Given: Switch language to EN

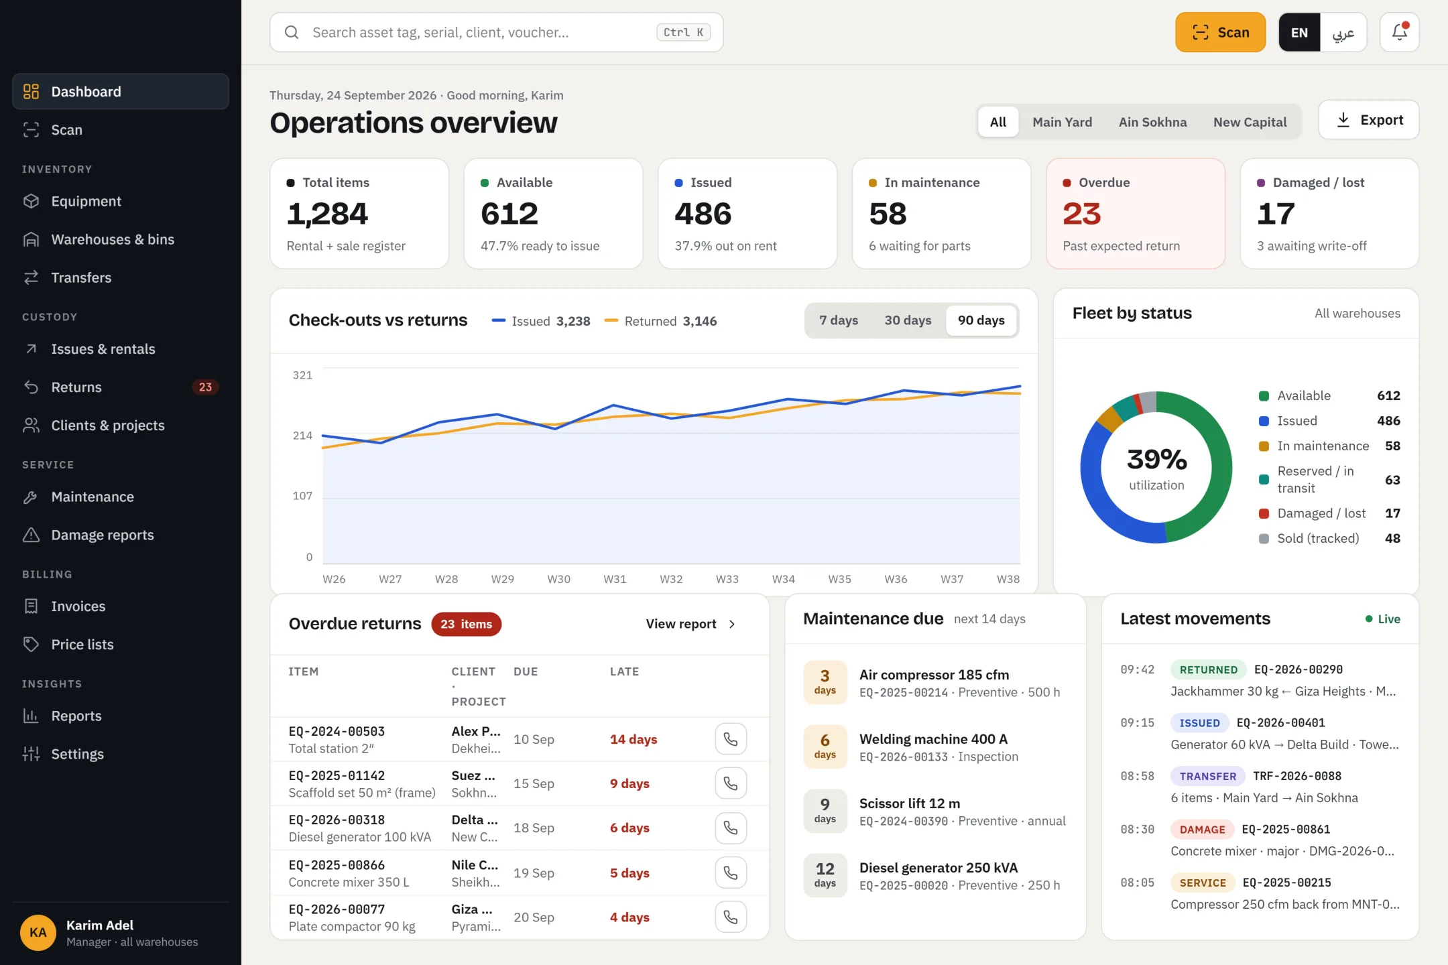Looking at the screenshot, I should pos(1299,32).
